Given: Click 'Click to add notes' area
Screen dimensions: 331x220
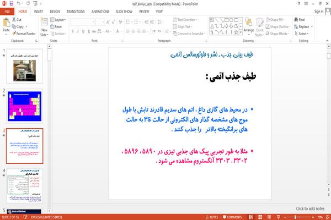Looking at the screenshot, I should point(310,208).
